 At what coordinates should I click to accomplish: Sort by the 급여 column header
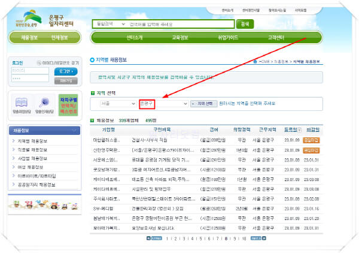pyautogui.click(x=214, y=130)
